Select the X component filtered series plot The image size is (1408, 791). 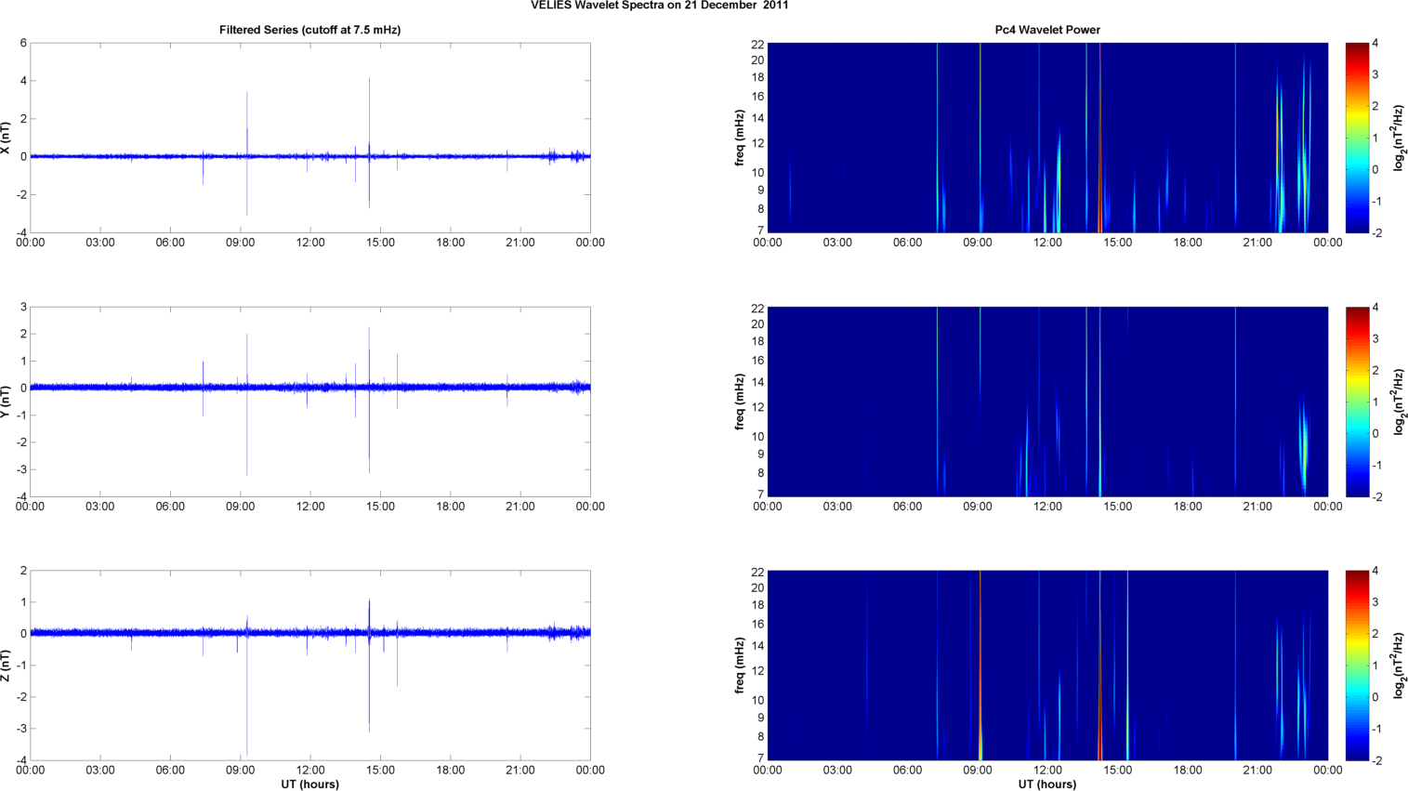point(309,138)
